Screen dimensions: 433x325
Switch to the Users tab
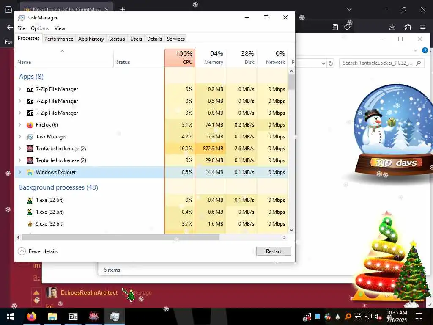point(136,39)
